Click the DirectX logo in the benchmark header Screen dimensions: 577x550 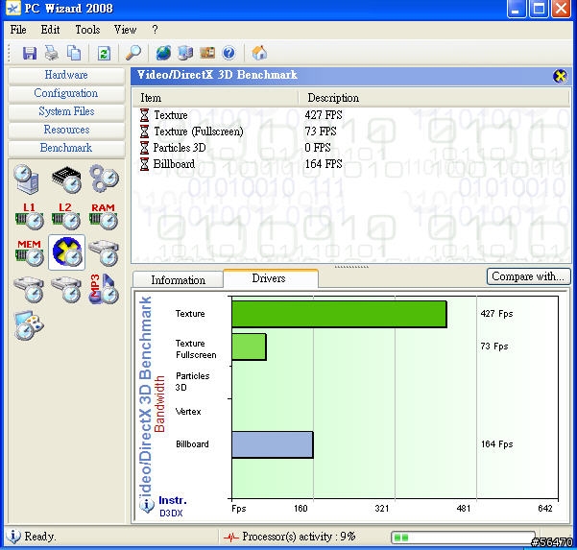pos(560,76)
